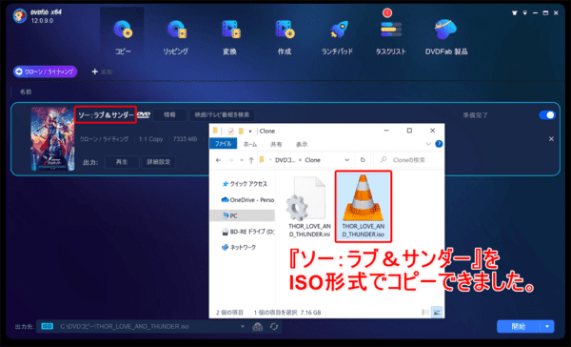Click the Cloneの検索 search field
This screenshot has width=571, height=347.
tap(408, 160)
